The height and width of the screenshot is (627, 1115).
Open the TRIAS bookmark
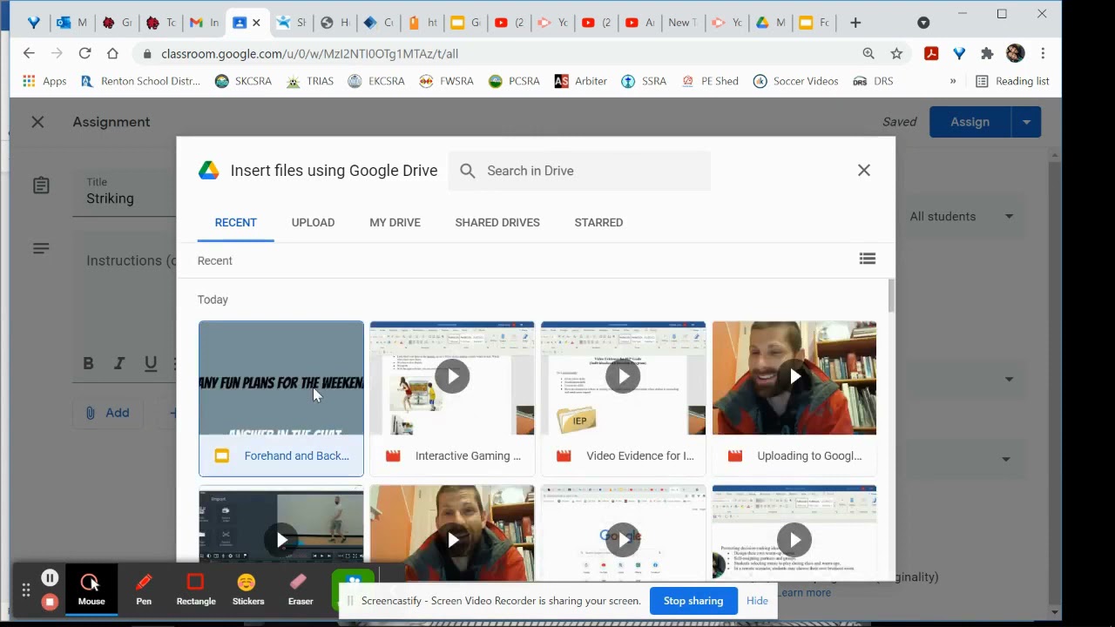(x=310, y=81)
